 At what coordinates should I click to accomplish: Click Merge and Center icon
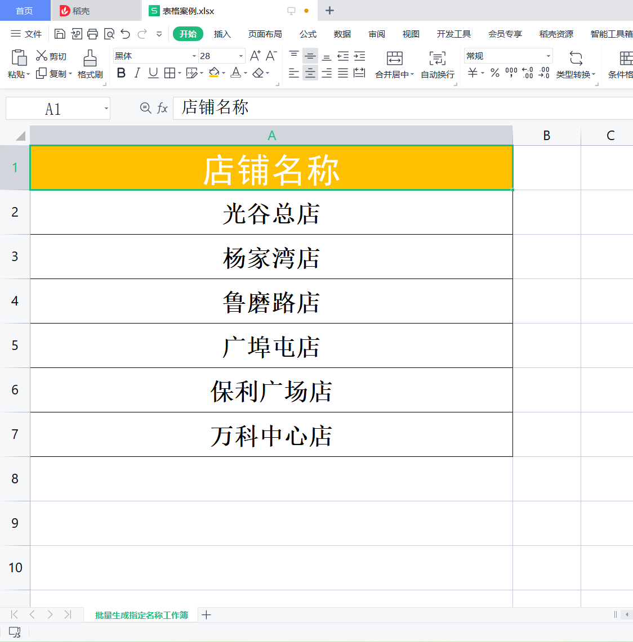395,58
